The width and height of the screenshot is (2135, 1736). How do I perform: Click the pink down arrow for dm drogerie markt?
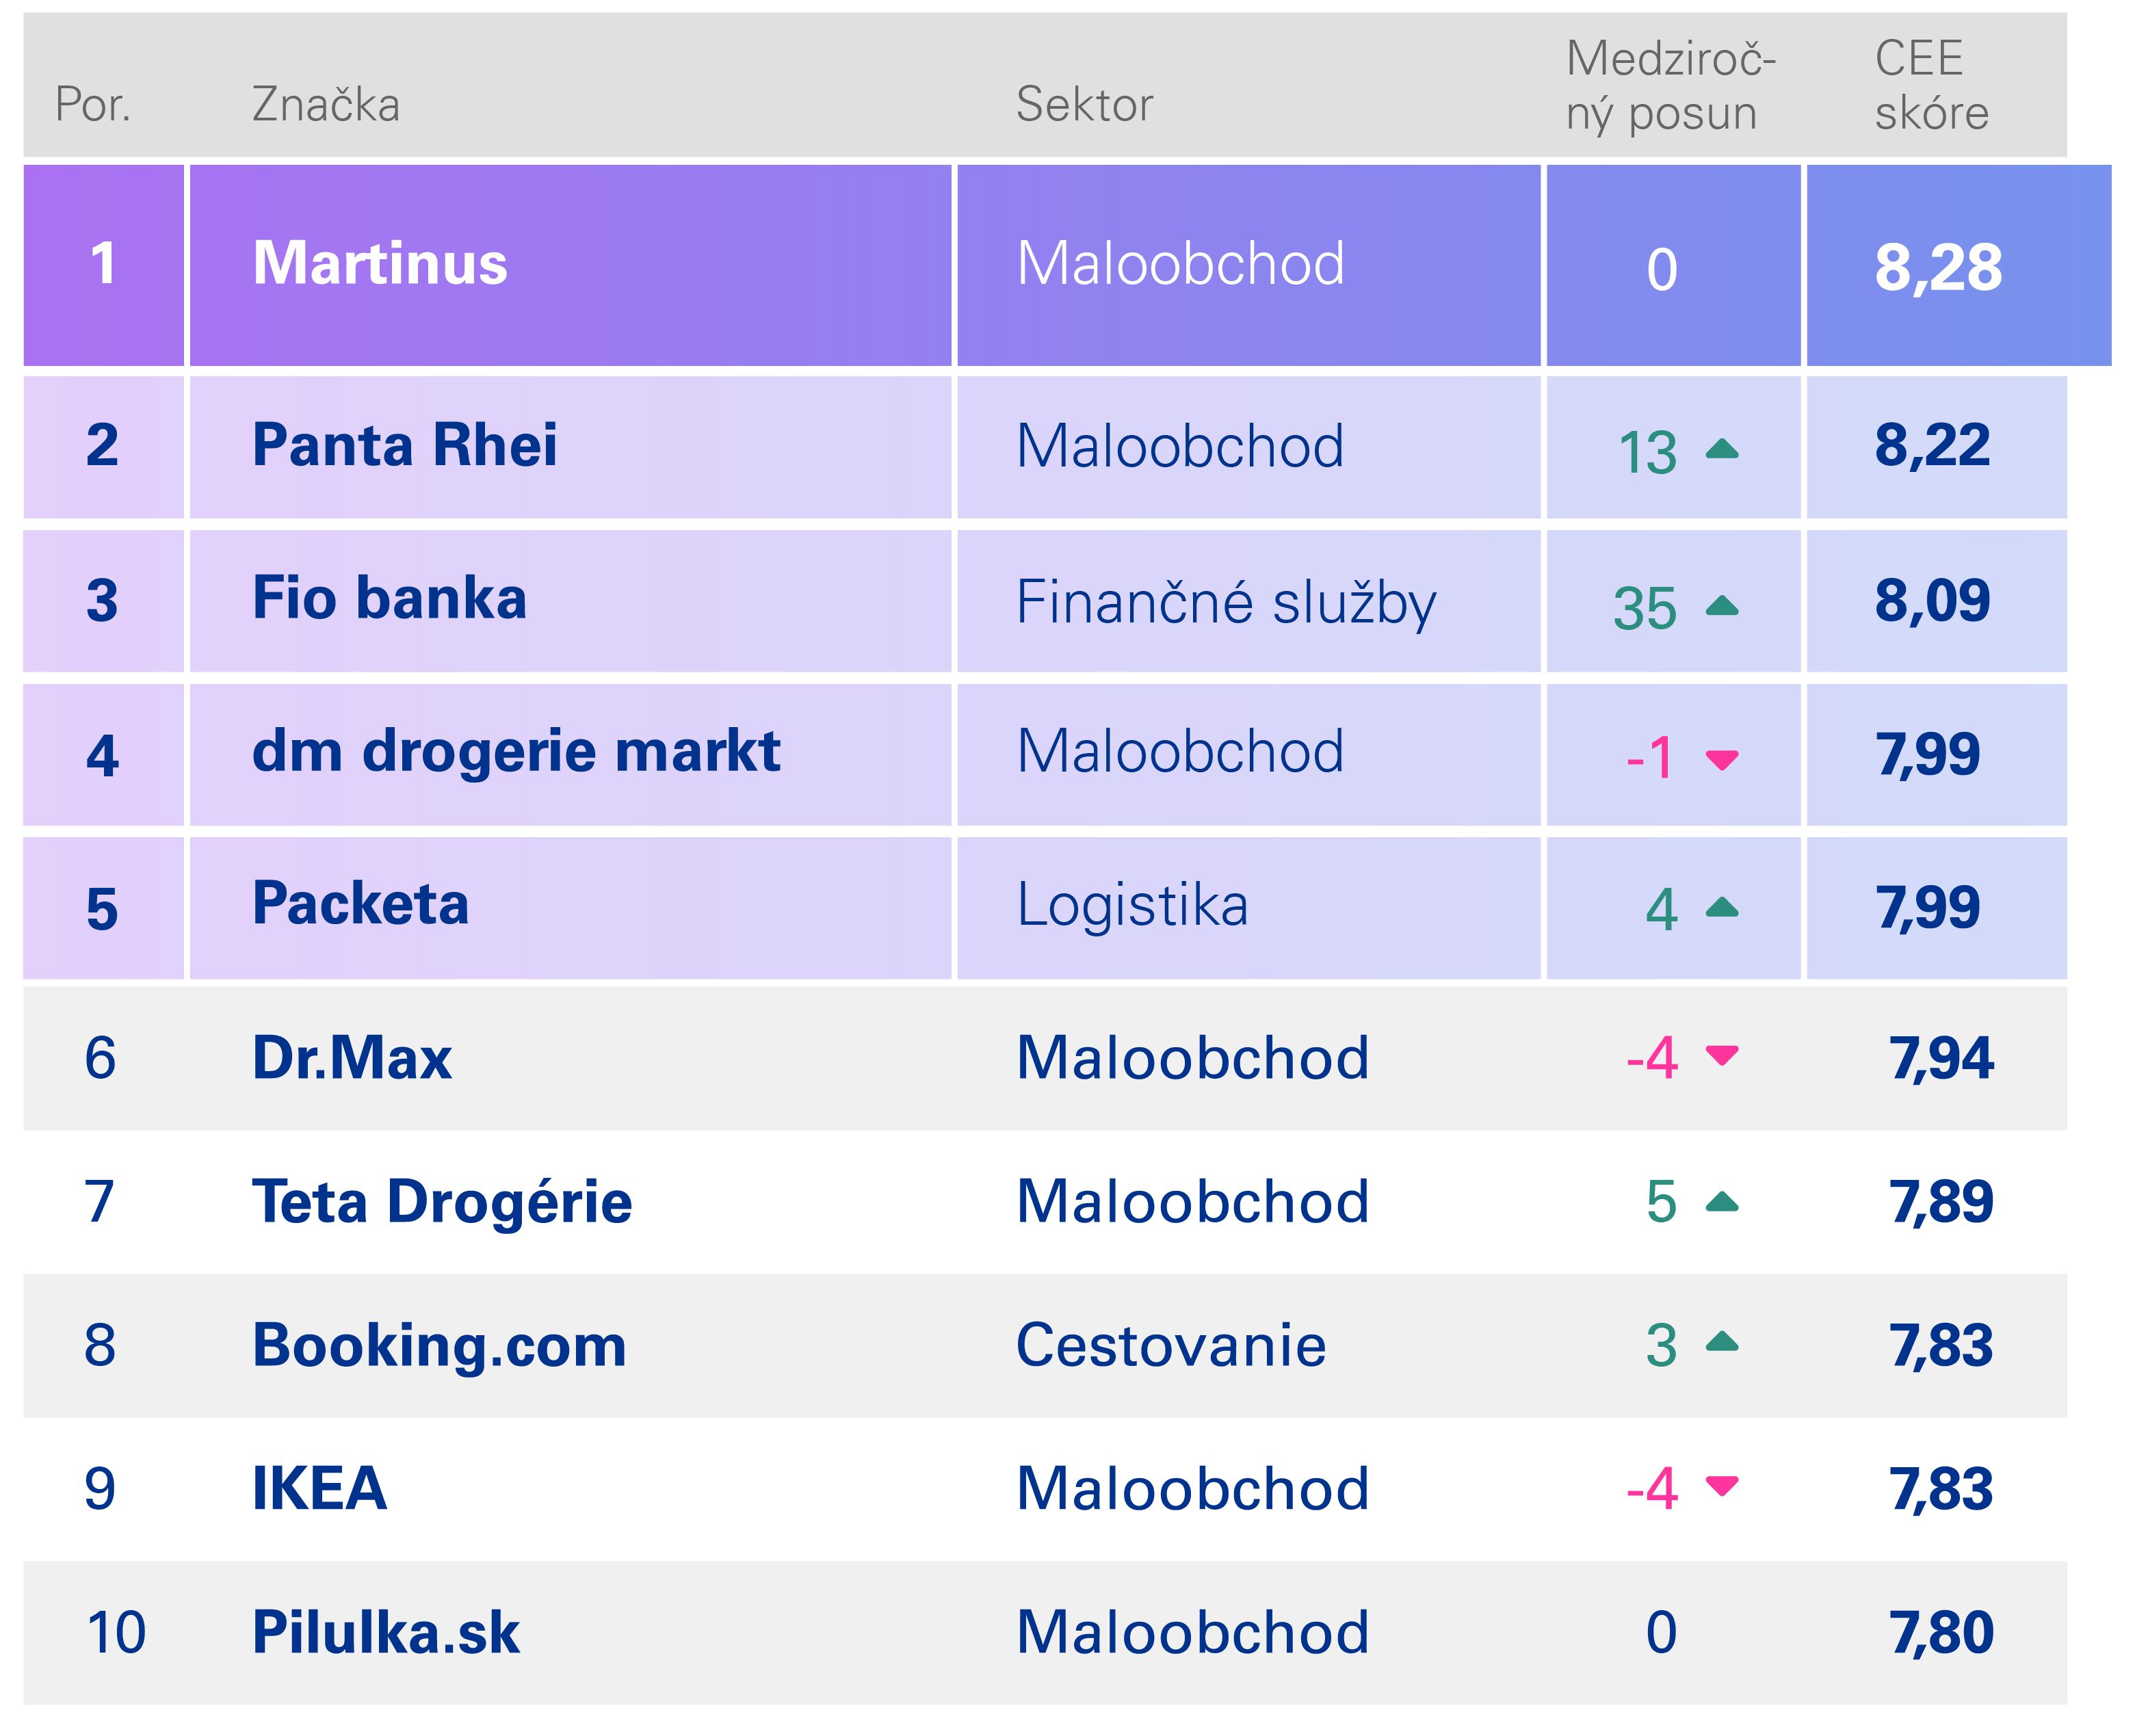(x=1721, y=759)
